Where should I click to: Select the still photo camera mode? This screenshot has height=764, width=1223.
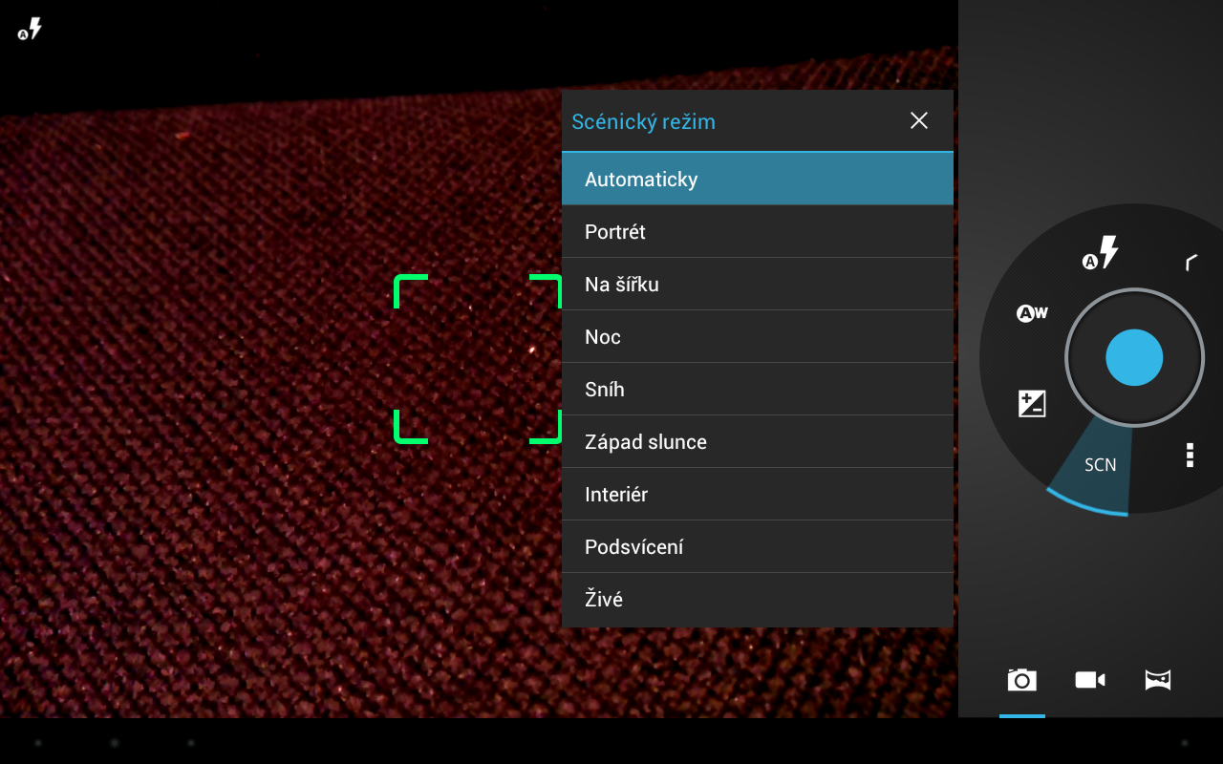click(x=1021, y=679)
